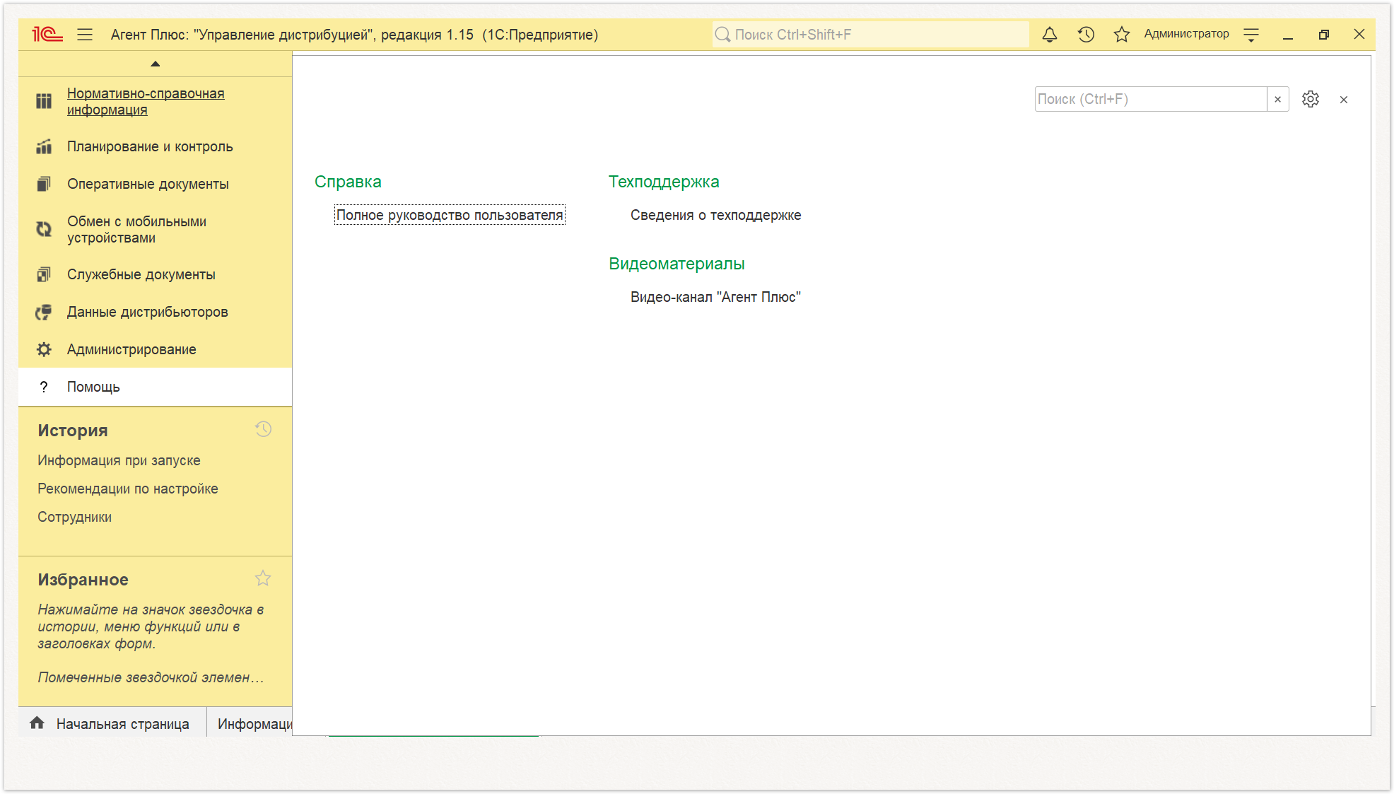Focus the global search field Поиск Ctrl+Shift+F

[870, 35]
